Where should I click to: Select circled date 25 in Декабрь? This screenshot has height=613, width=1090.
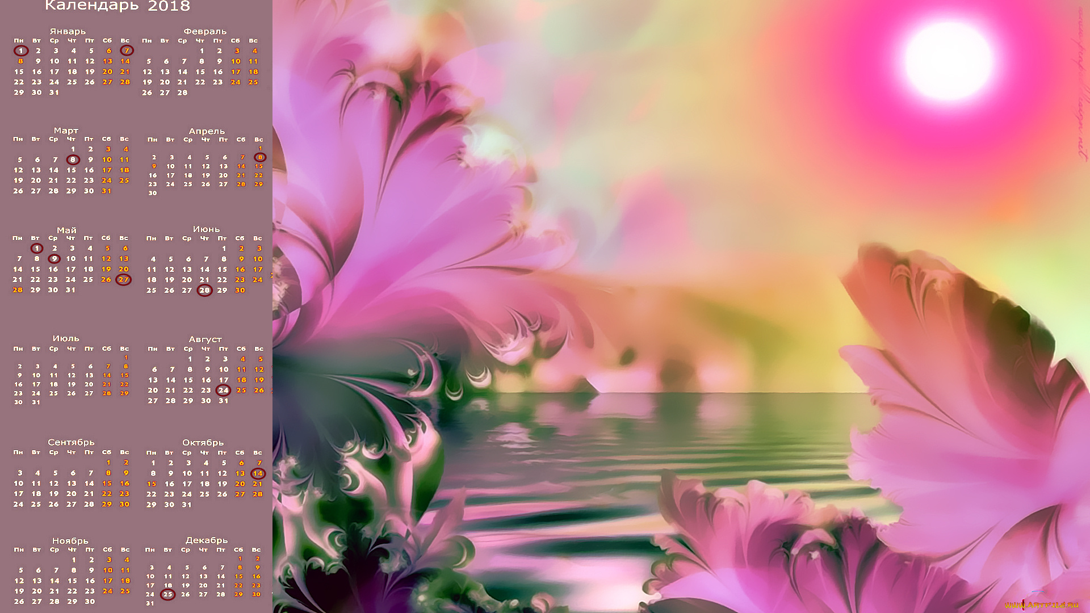click(167, 594)
